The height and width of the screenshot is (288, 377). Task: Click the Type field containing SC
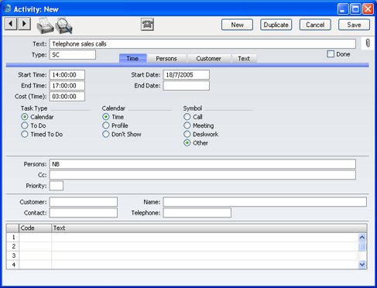pos(73,55)
